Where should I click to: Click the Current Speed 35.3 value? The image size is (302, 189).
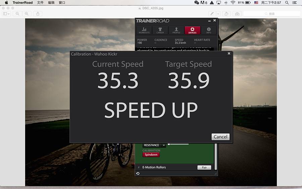(118, 80)
